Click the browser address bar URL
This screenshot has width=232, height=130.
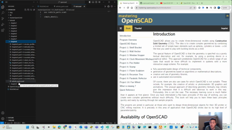pos(155,8)
